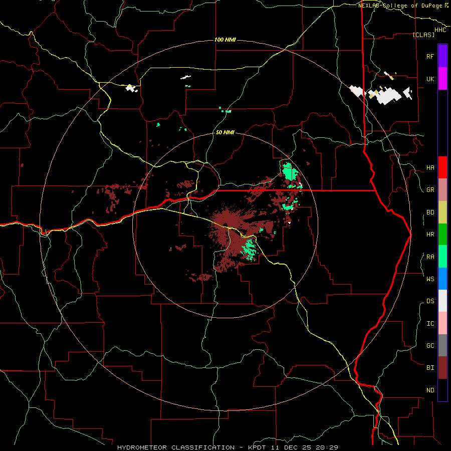This screenshot has width=451, height=451.
Task: Click the WS legend label
Action: tap(430, 279)
